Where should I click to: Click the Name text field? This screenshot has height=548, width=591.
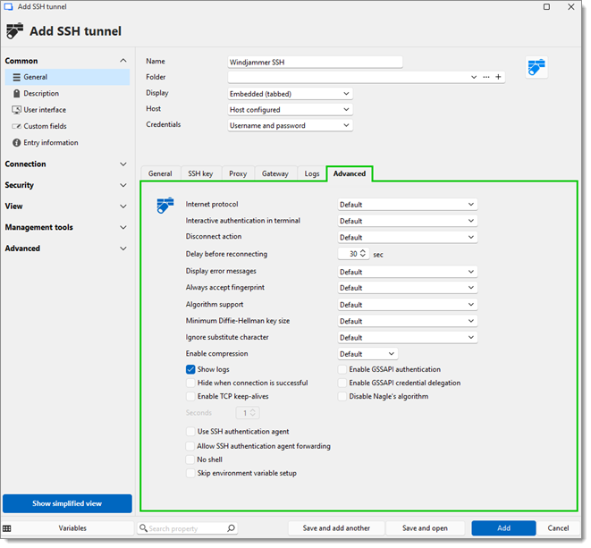[x=315, y=62]
